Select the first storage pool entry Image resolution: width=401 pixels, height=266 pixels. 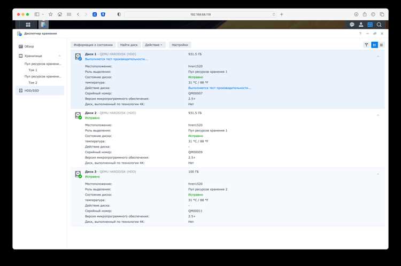pos(43,64)
